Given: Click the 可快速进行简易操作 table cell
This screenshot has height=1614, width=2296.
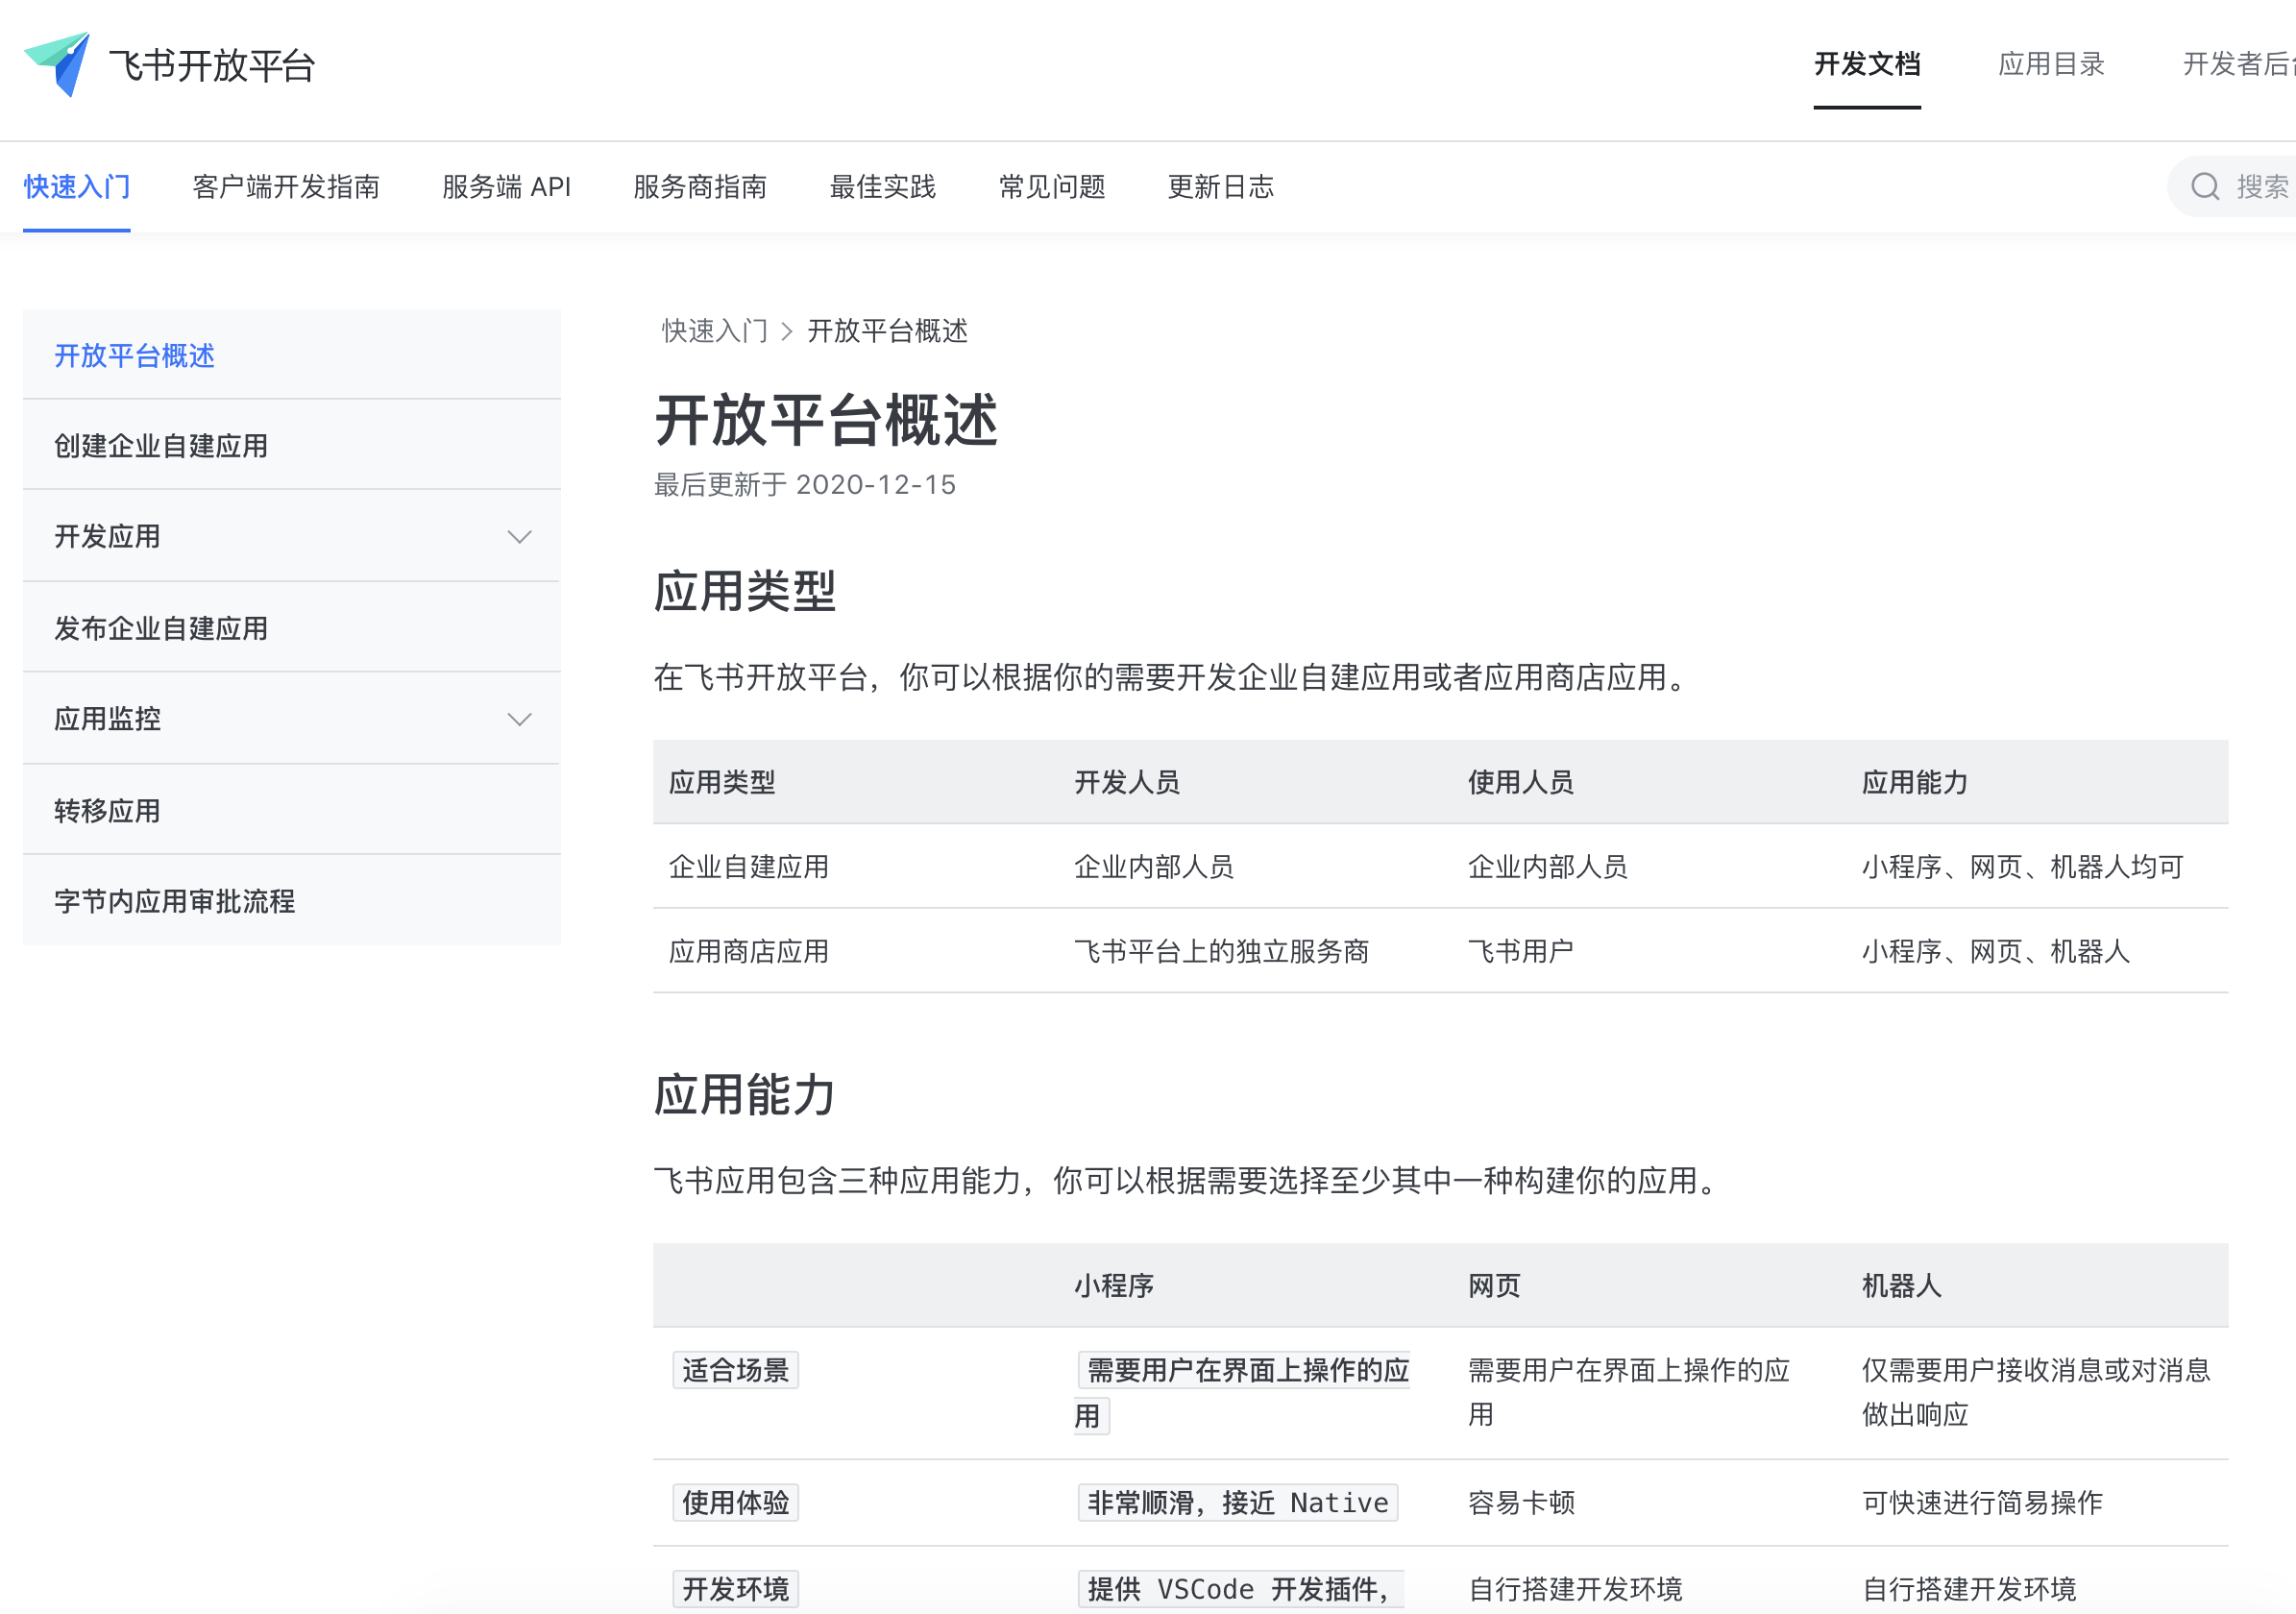Looking at the screenshot, I should click(1982, 1502).
